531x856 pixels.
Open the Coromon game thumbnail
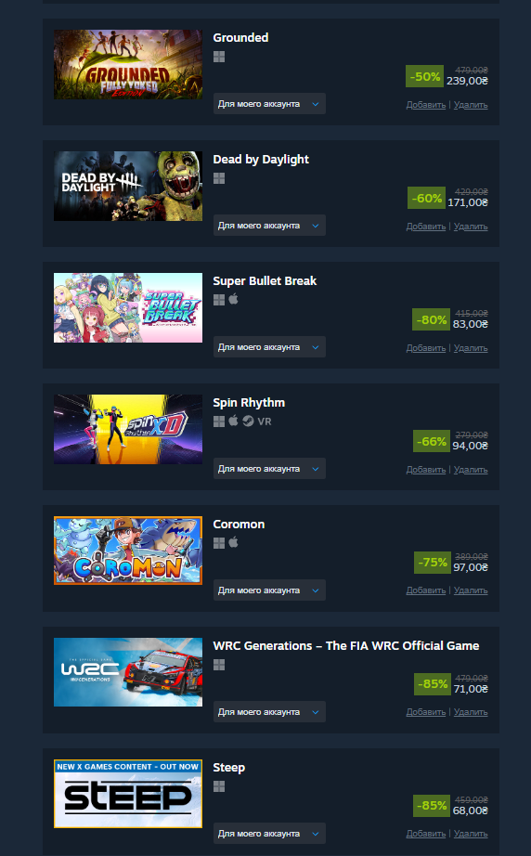tap(128, 551)
